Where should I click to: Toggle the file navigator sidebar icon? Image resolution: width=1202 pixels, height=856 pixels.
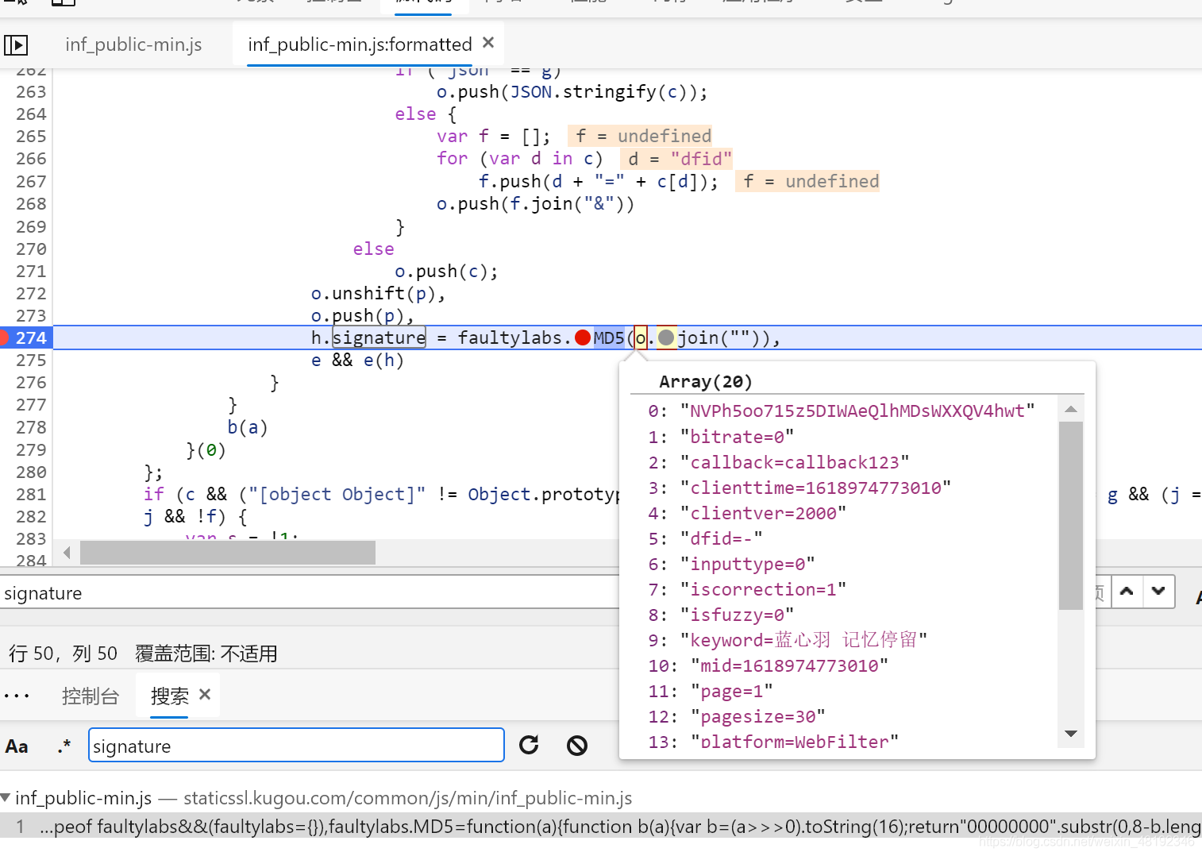[x=16, y=45]
